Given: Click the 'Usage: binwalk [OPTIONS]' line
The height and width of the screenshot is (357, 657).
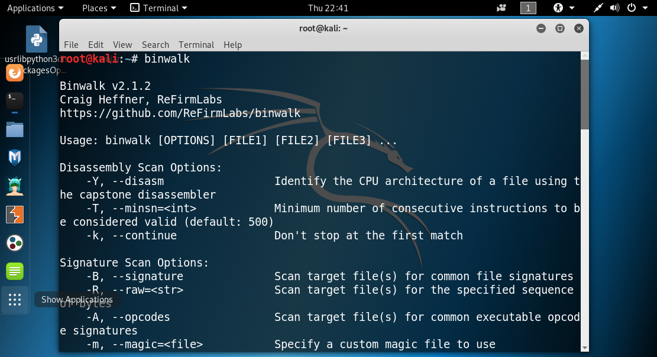Looking at the screenshot, I should pyautogui.click(x=228, y=140).
